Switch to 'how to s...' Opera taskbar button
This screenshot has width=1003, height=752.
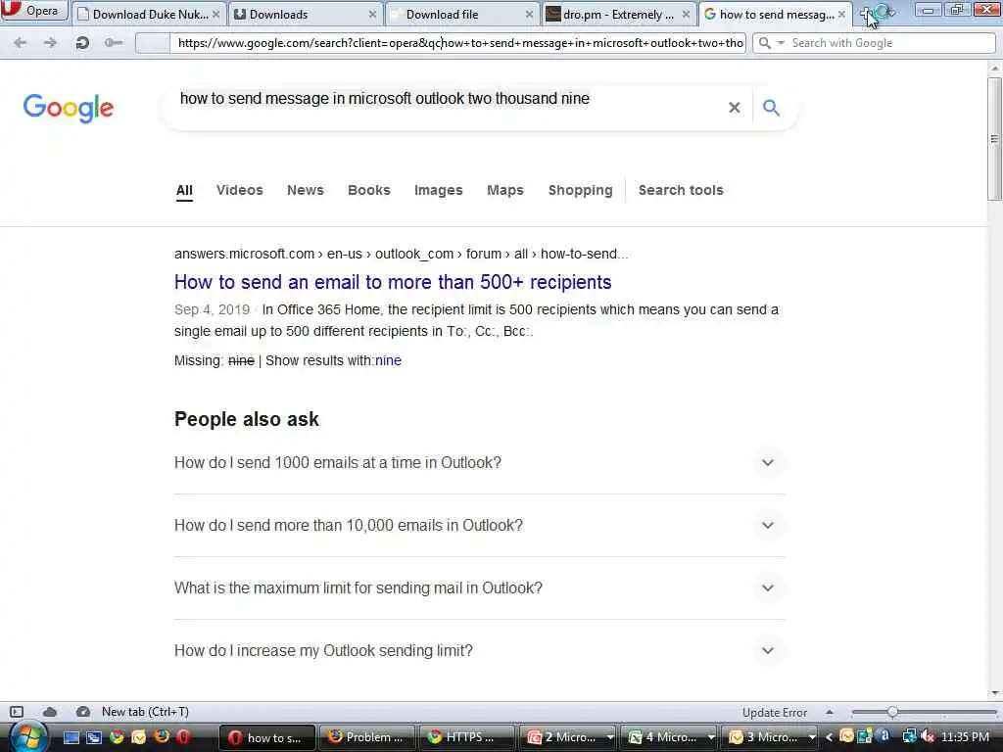[267, 737]
